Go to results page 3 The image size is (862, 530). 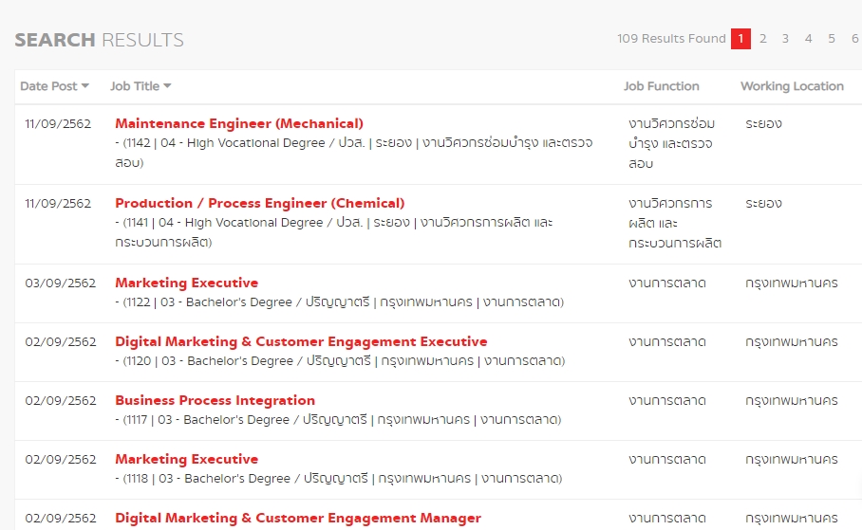(x=786, y=39)
